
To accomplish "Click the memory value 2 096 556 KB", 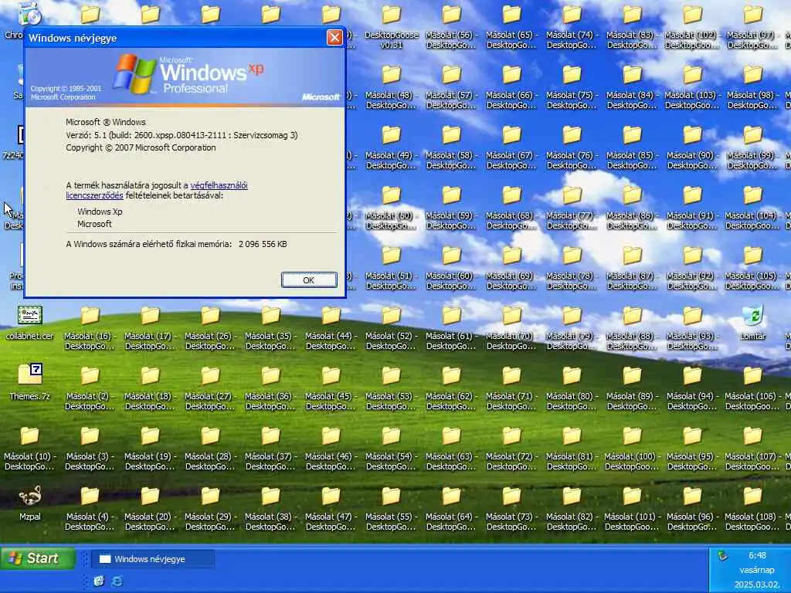I will [263, 244].
